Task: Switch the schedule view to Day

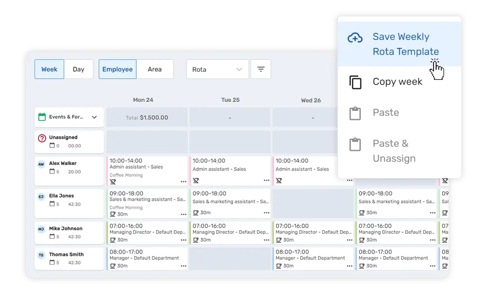Action: click(x=78, y=69)
